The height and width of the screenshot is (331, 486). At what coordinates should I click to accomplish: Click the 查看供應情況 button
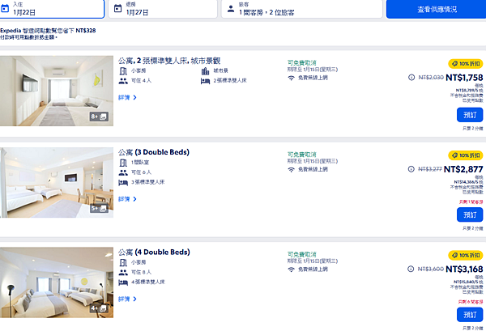pyautogui.click(x=437, y=9)
